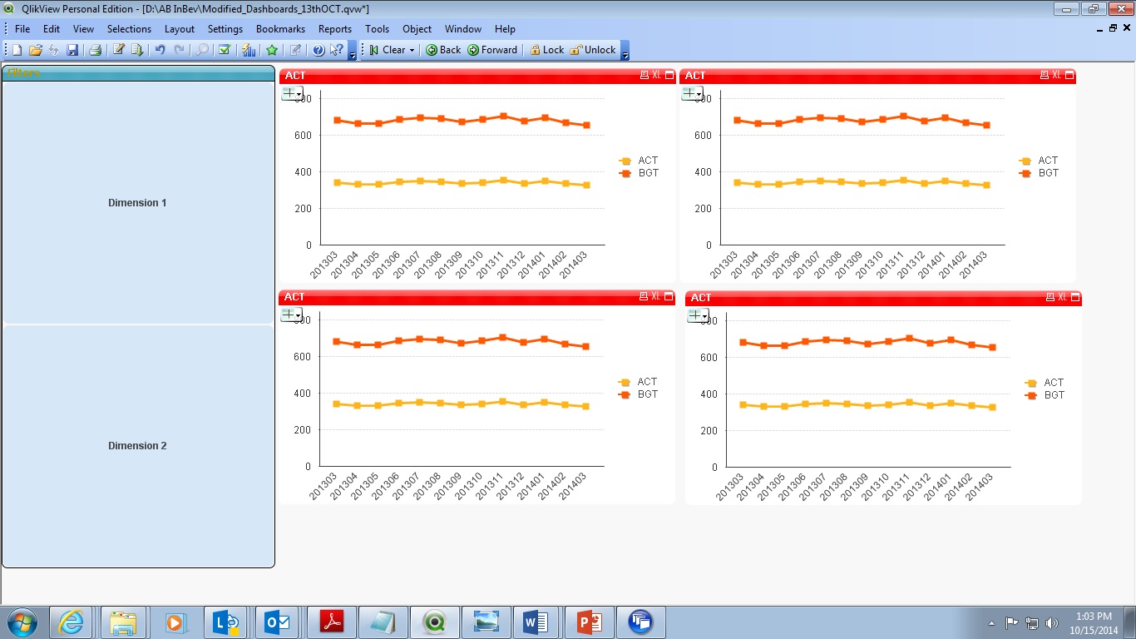Image resolution: width=1136 pixels, height=639 pixels.
Task: Click the Add Bookmark star icon
Action: [272, 50]
